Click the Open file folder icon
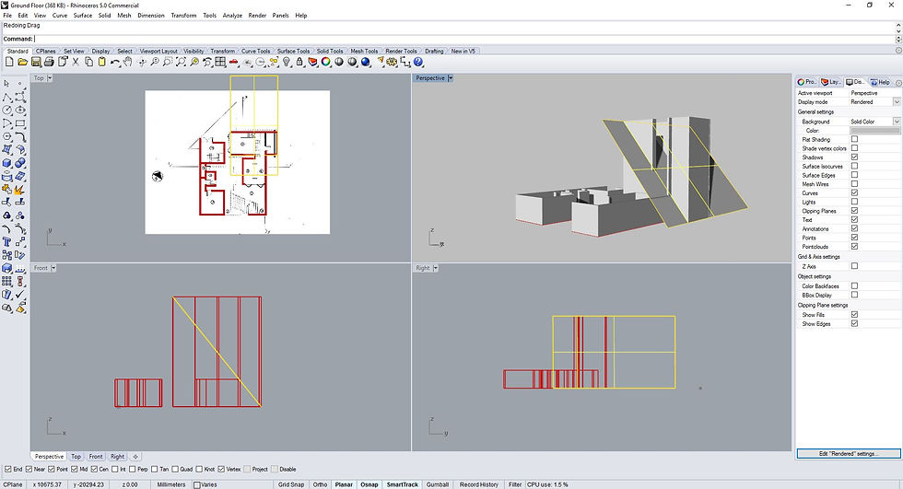Screen dimensions: 903x489 click(22, 62)
